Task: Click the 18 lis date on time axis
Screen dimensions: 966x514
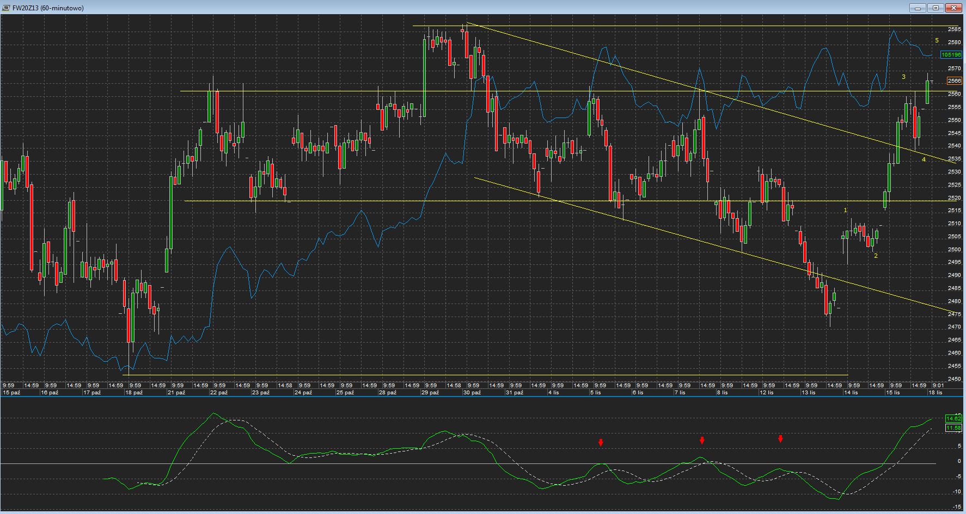Action: click(936, 392)
